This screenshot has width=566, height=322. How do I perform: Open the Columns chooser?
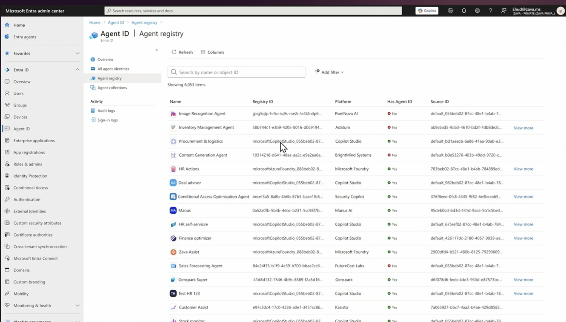pyautogui.click(x=212, y=52)
